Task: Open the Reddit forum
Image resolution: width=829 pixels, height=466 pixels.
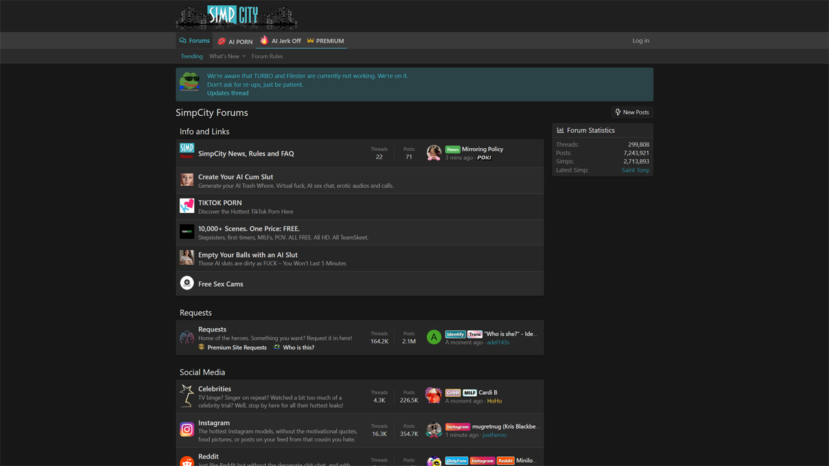Action: pos(209,456)
